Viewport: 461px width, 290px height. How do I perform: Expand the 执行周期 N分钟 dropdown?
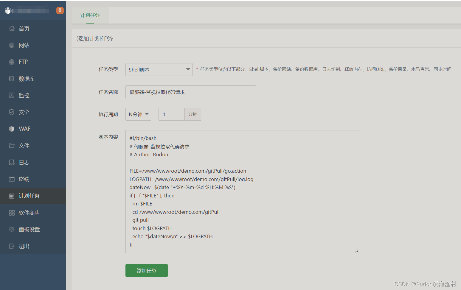(x=138, y=114)
